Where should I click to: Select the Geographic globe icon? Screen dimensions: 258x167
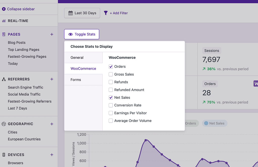4,124
